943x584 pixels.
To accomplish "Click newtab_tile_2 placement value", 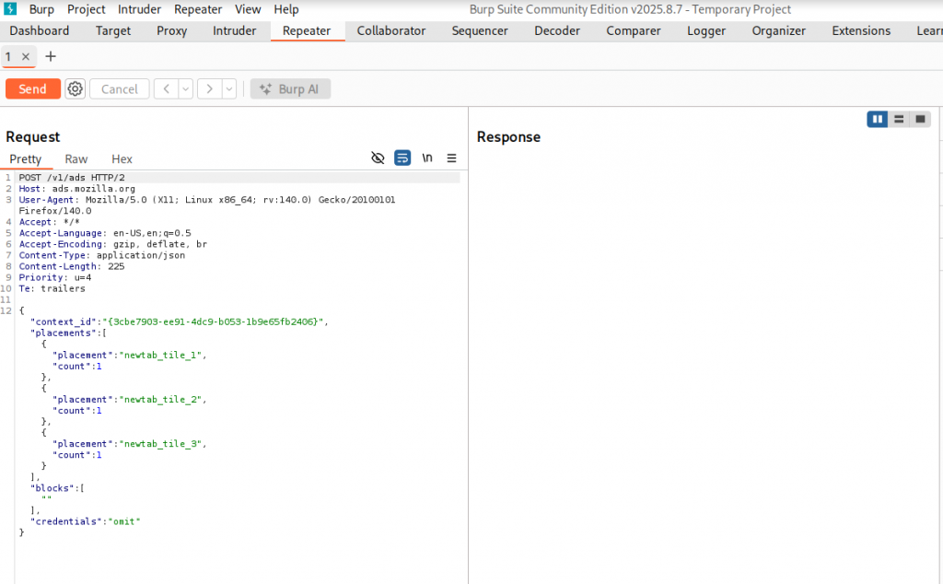I will pyautogui.click(x=160, y=400).
